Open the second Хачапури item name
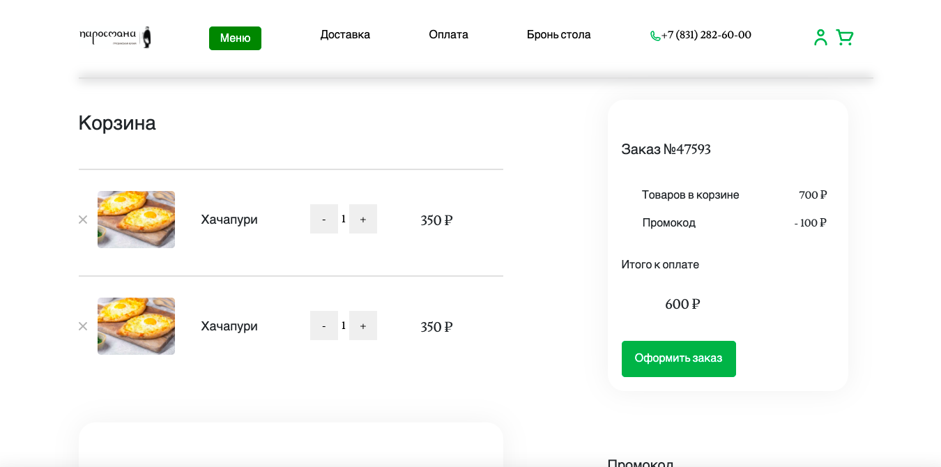 coord(229,326)
